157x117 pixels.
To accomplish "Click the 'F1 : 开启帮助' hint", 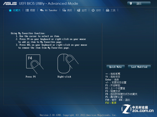I will [x=113, y=85].
